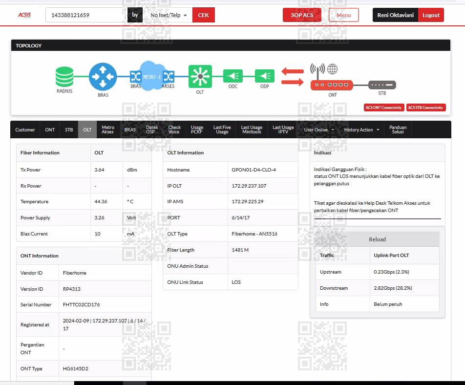This screenshot has width=465, height=385.
Task: Click the Tx Power value 3.64
Action: click(99, 170)
